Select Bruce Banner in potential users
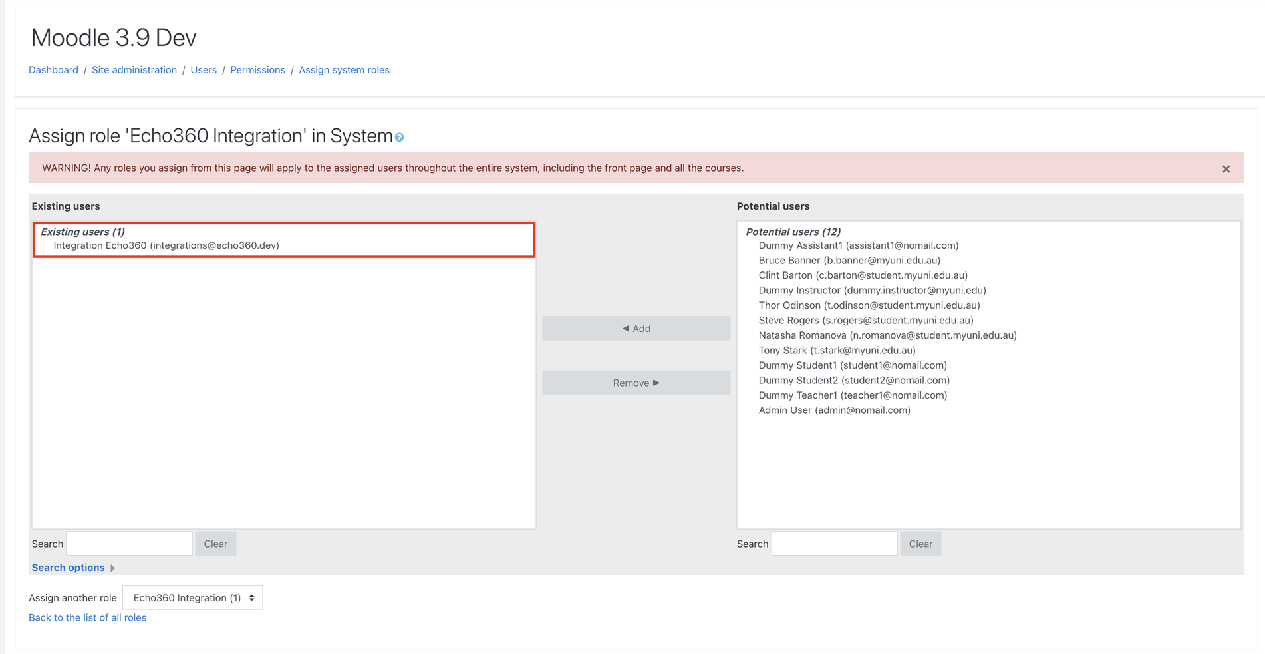The image size is (1265, 654). click(849, 260)
